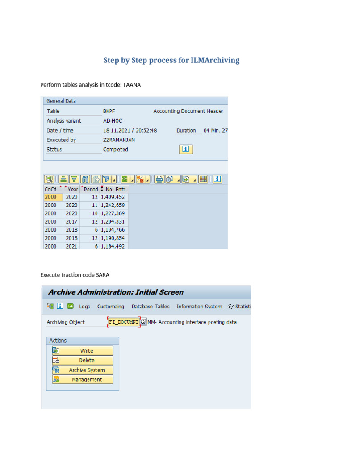Calculate totals with the sigma icon
The image size is (343, 457).
125,179
